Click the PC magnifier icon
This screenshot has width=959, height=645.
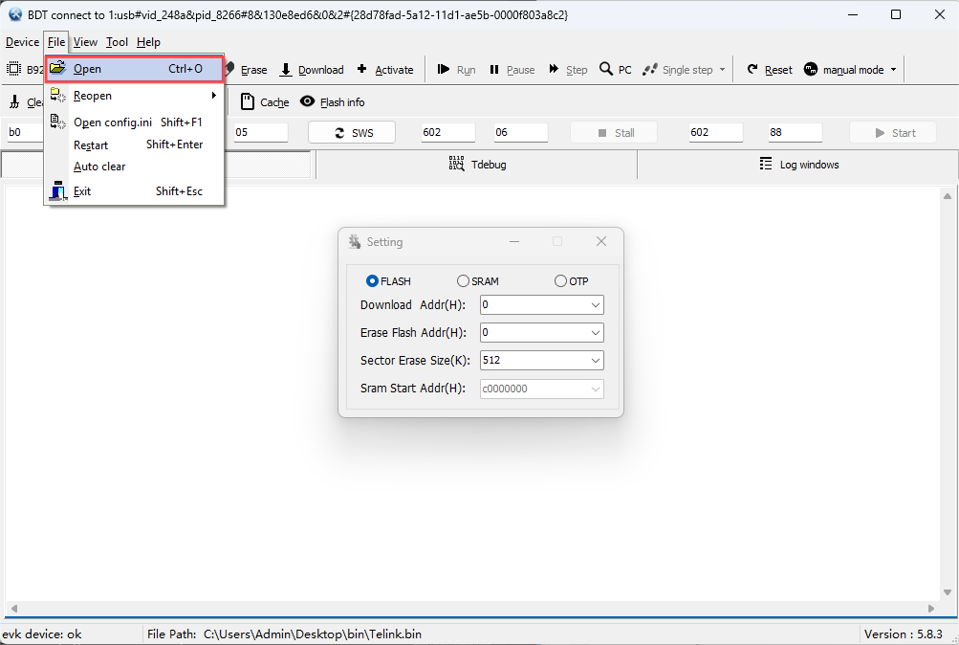[x=605, y=69]
